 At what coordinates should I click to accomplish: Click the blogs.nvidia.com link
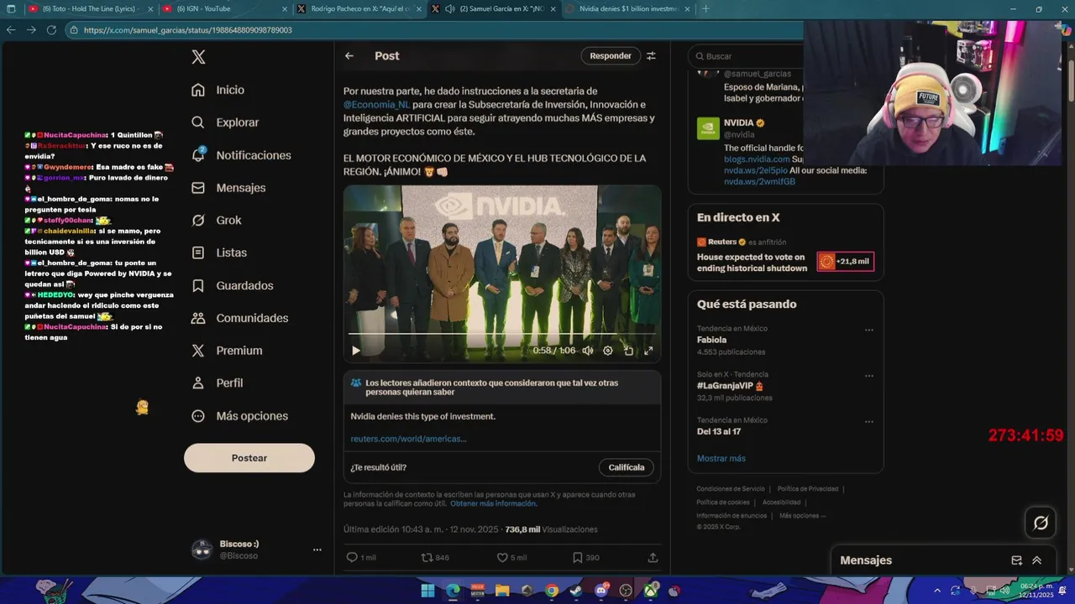pyautogui.click(x=757, y=159)
